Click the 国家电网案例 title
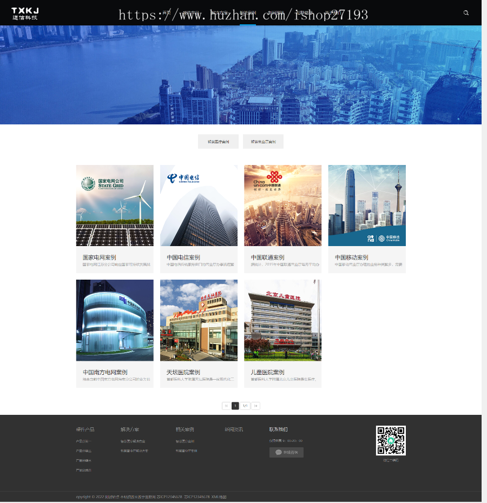Screen dimensions: 487x503 tap(99, 257)
